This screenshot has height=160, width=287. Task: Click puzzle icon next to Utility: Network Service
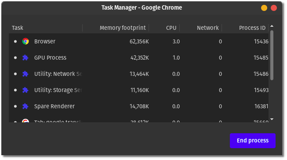pyautogui.click(x=25, y=74)
